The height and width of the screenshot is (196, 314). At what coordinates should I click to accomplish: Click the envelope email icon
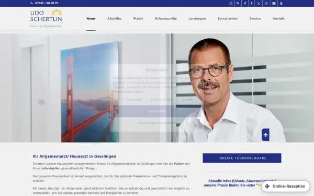pos(274,3)
